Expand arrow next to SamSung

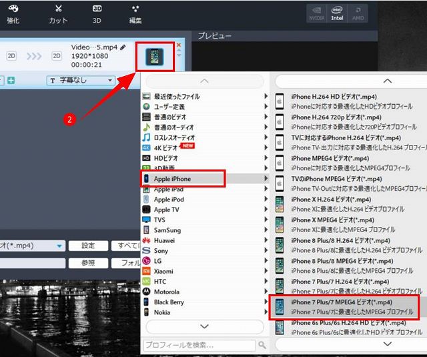266,230
